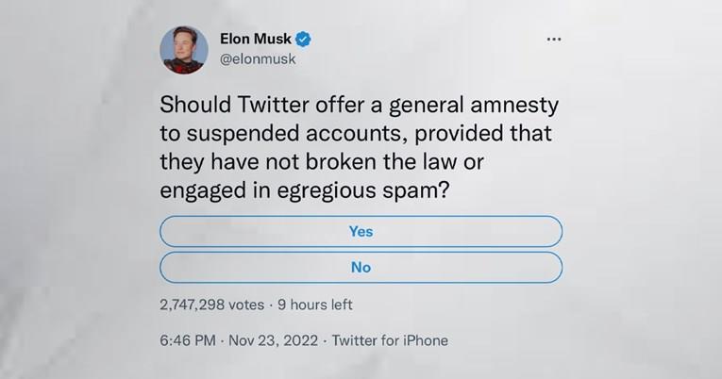The image size is (722, 379).
Task: Click the 9 hours left label
Action: [x=315, y=305]
